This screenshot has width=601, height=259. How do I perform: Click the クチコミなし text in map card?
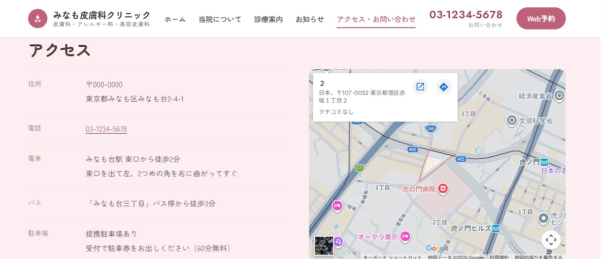[x=336, y=112]
